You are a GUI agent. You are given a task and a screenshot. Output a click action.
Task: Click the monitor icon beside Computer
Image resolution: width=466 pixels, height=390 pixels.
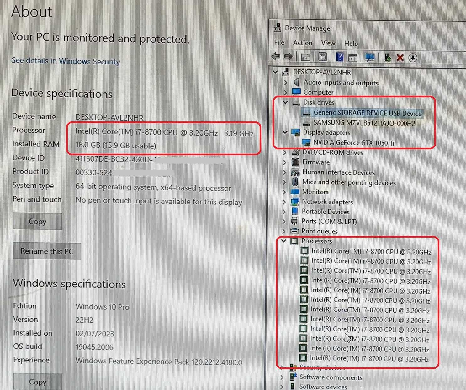click(296, 92)
